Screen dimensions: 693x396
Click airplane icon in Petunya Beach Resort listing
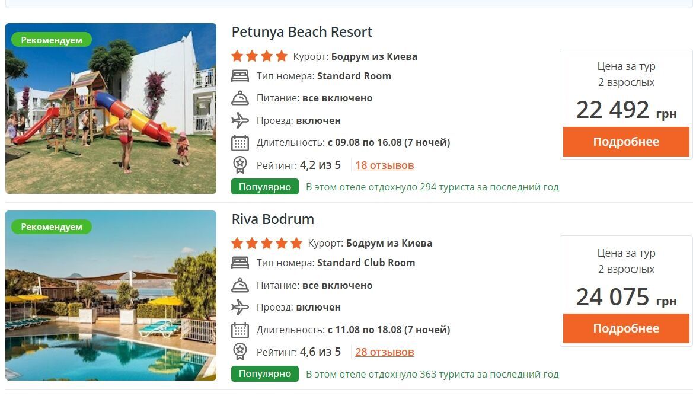click(x=240, y=120)
